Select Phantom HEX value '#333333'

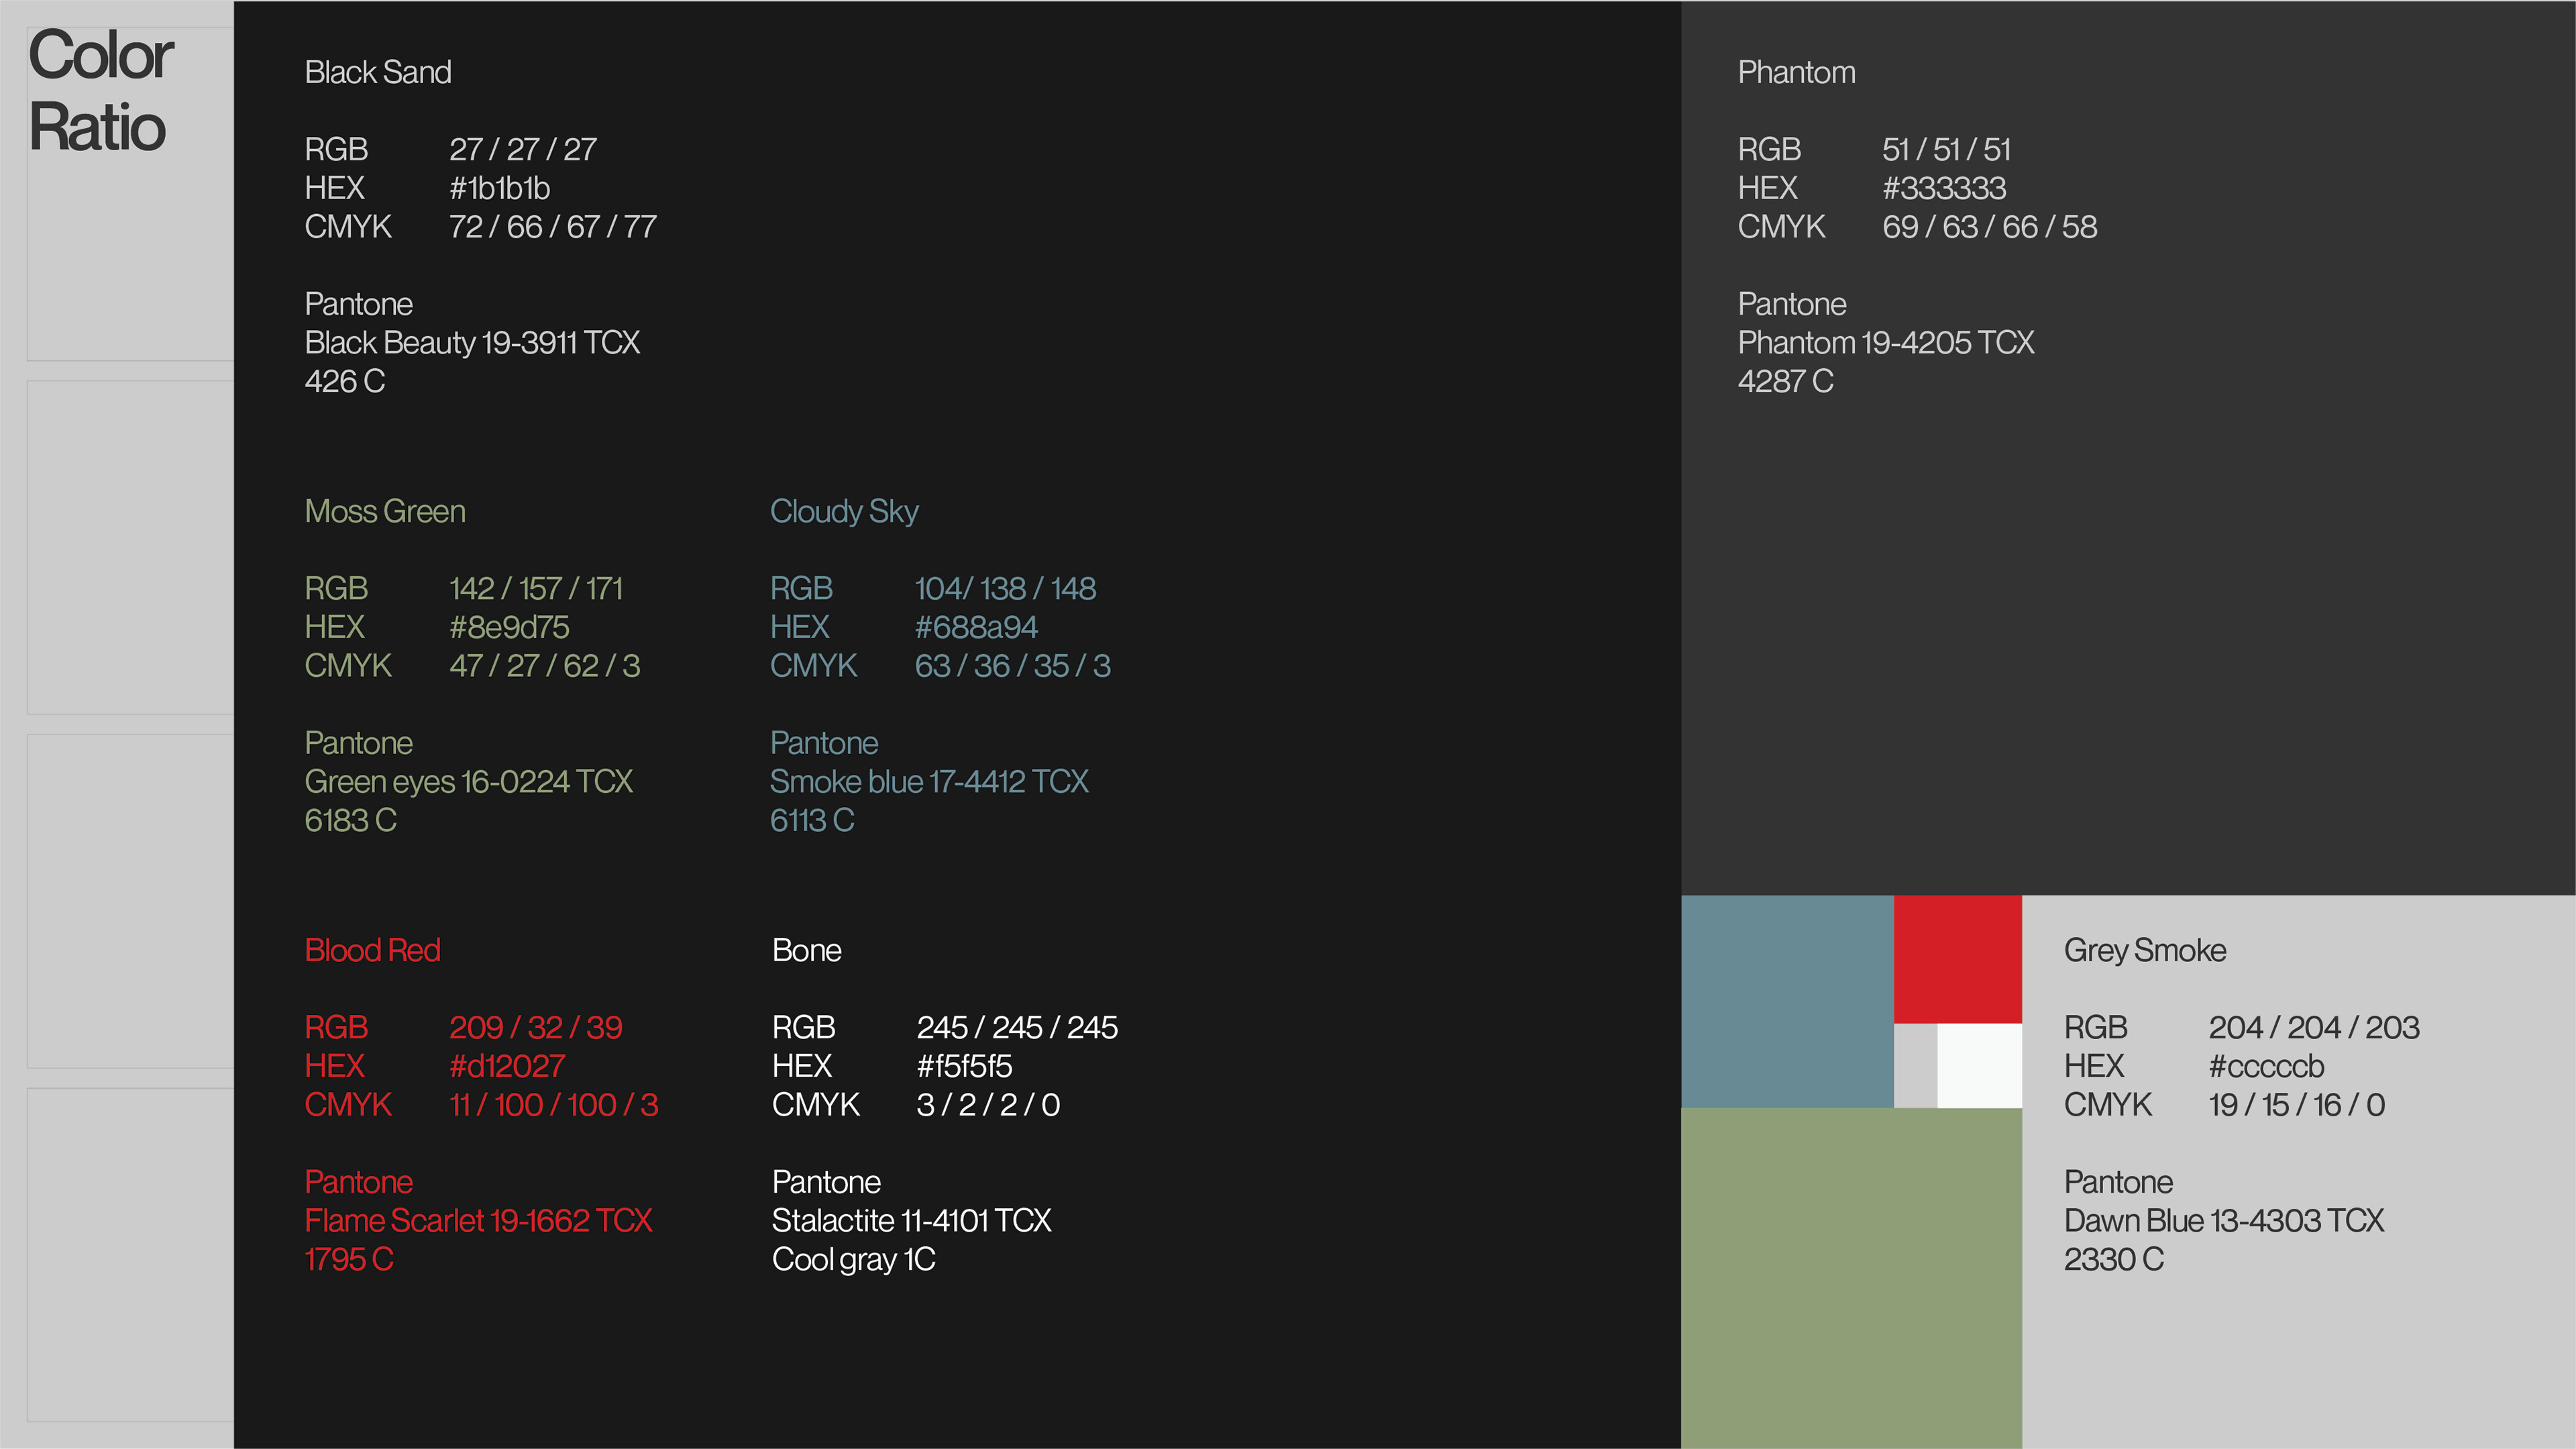[1944, 188]
